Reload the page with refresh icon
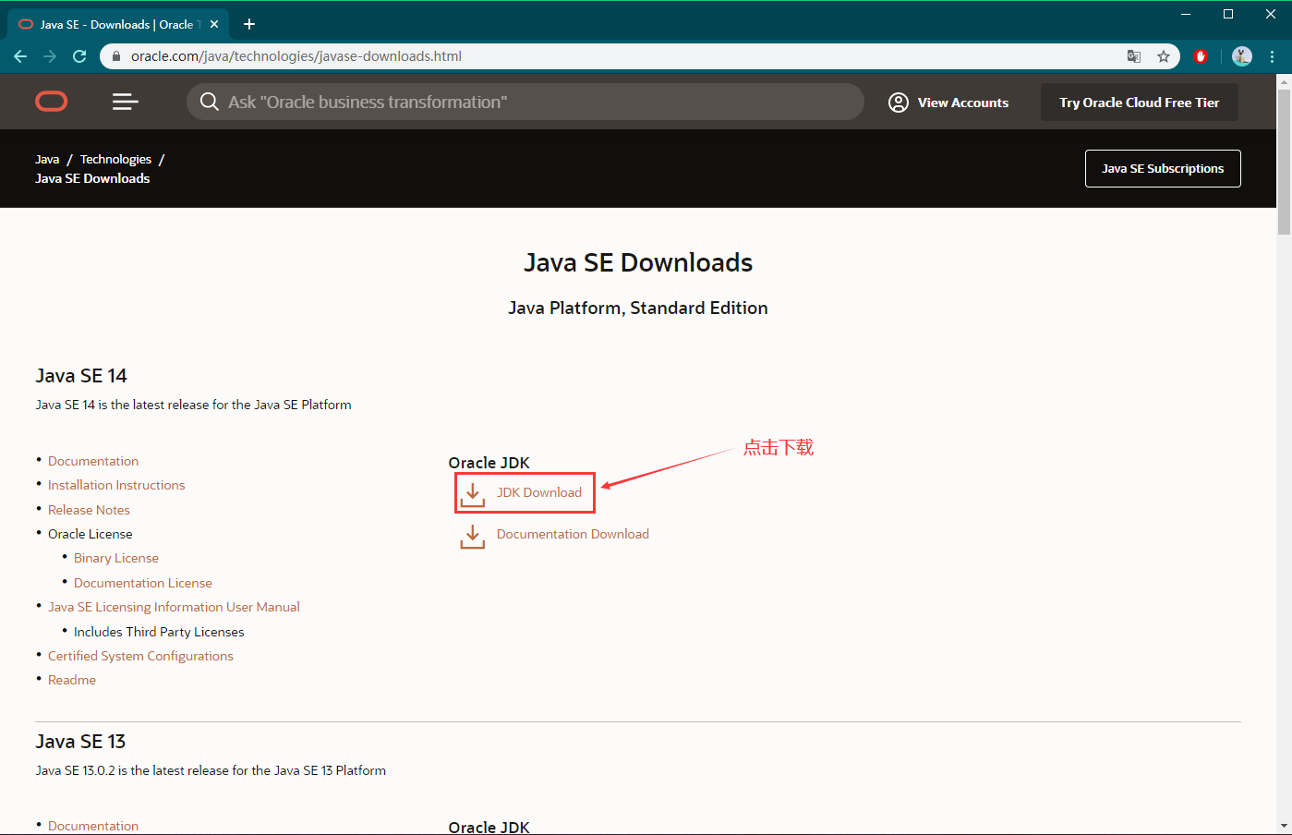 tap(79, 56)
